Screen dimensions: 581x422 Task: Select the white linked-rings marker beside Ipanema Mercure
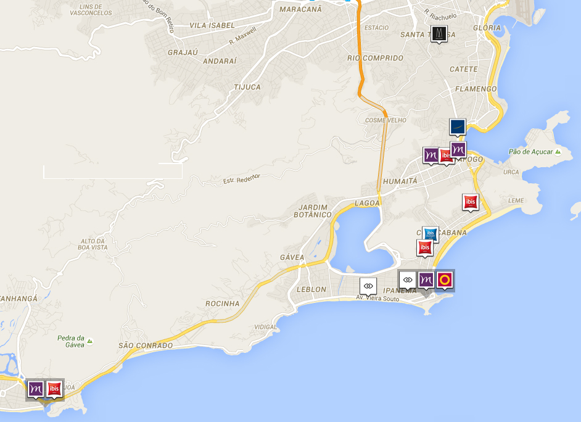click(x=407, y=279)
